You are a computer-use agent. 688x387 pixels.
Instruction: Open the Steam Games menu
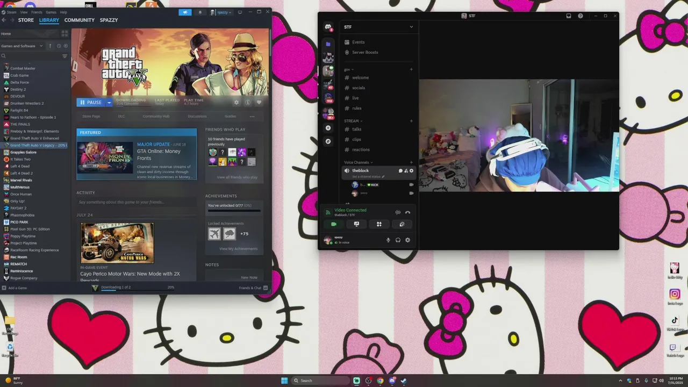[x=51, y=12]
